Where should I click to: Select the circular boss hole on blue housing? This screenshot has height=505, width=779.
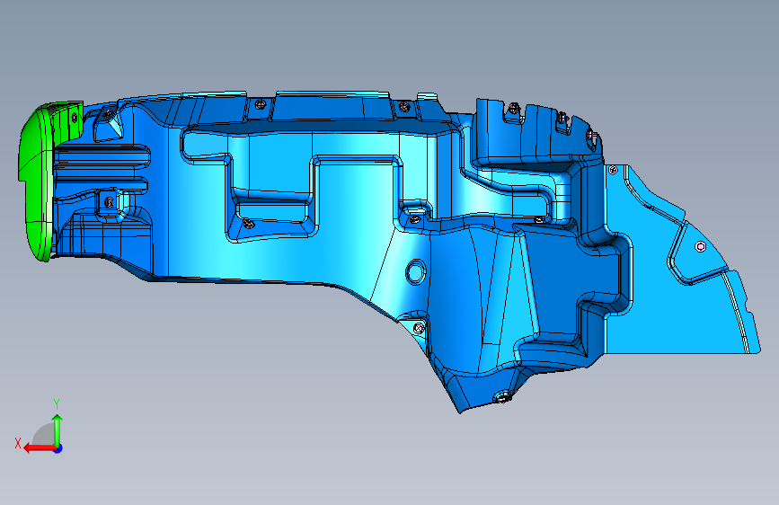coord(415,272)
